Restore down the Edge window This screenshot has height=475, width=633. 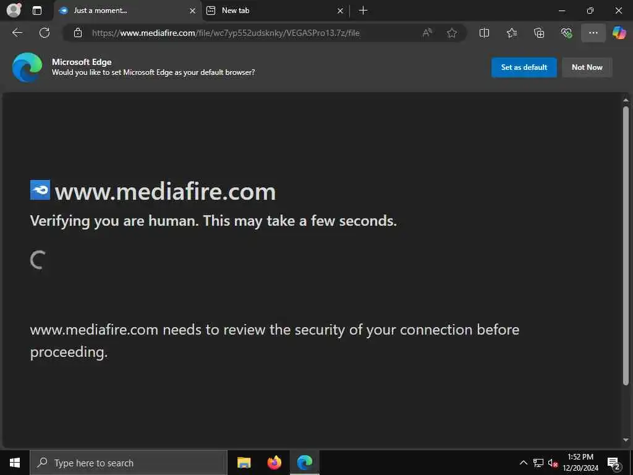590,11
